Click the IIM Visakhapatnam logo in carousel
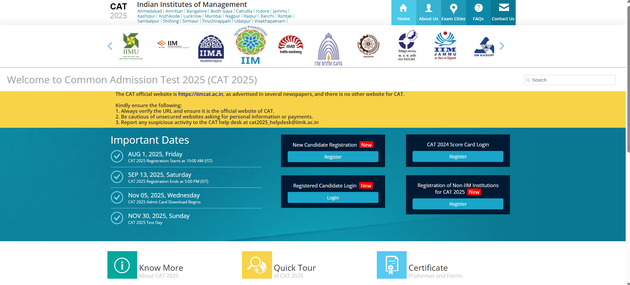Viewport: 630px width, 285px height. [173, 44]
